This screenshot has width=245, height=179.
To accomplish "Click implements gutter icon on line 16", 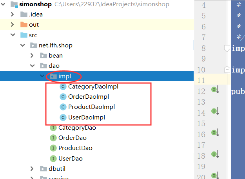I will point(215,133).
